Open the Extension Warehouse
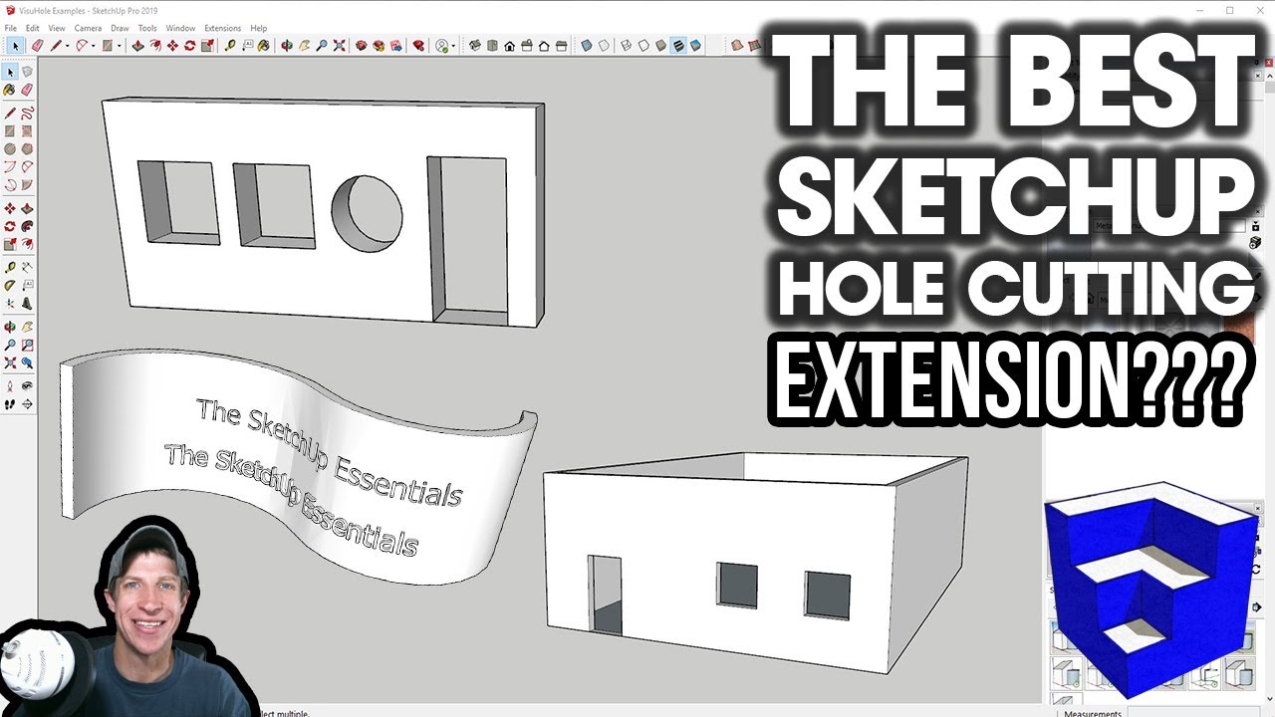Screen dimensions: 1275x717 380,45
